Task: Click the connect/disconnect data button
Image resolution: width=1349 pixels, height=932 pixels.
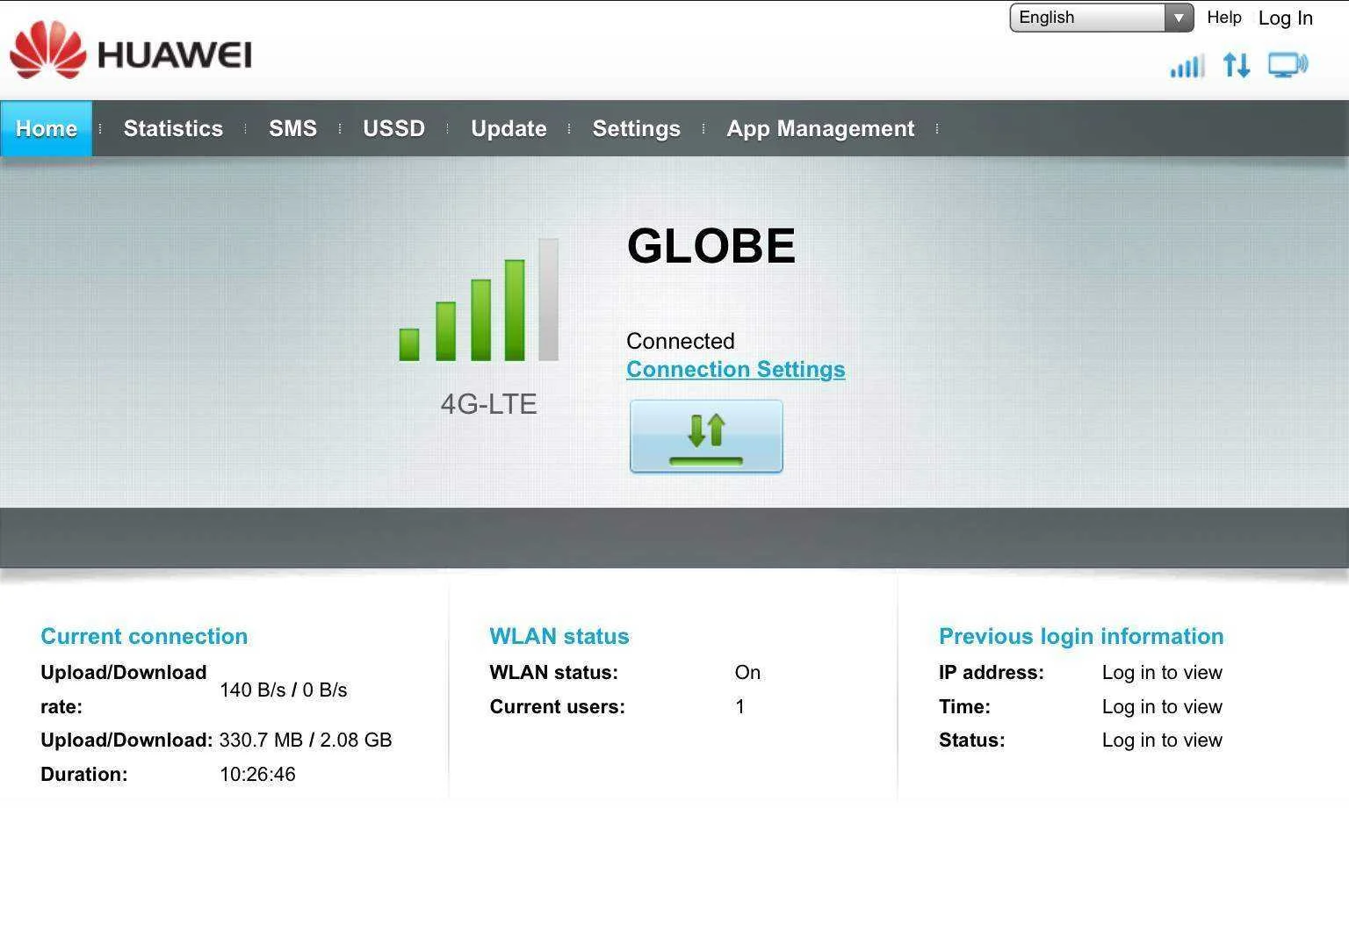Action: point(706,437)
